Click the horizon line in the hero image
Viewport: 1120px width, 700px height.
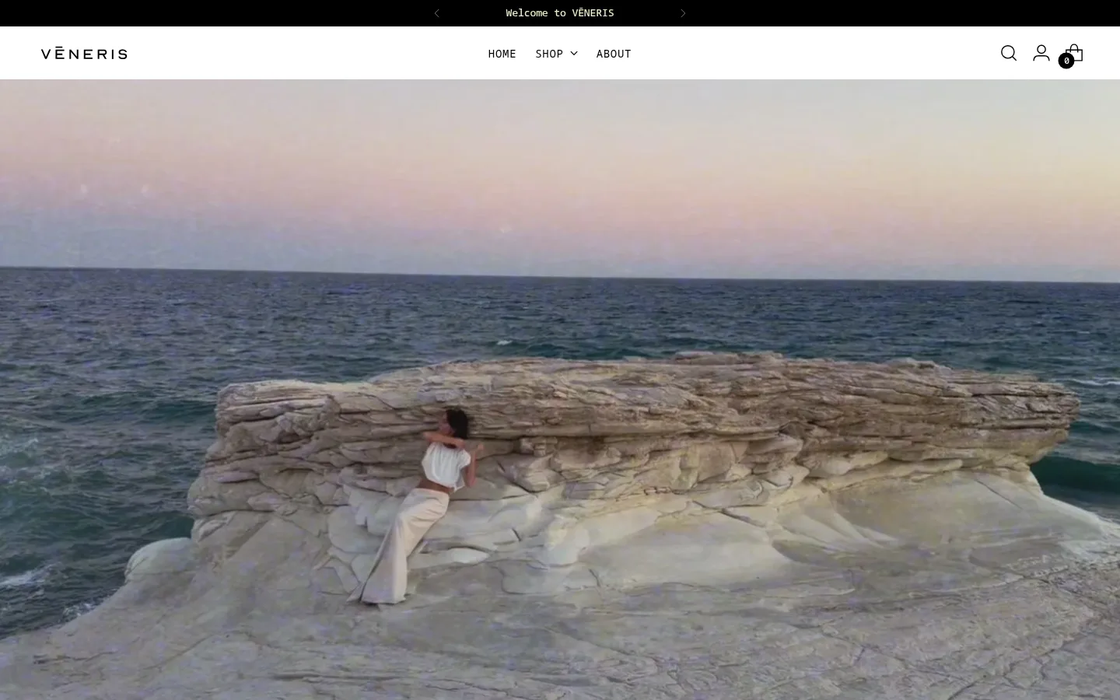pyautogui.click(x=560, y=275)
